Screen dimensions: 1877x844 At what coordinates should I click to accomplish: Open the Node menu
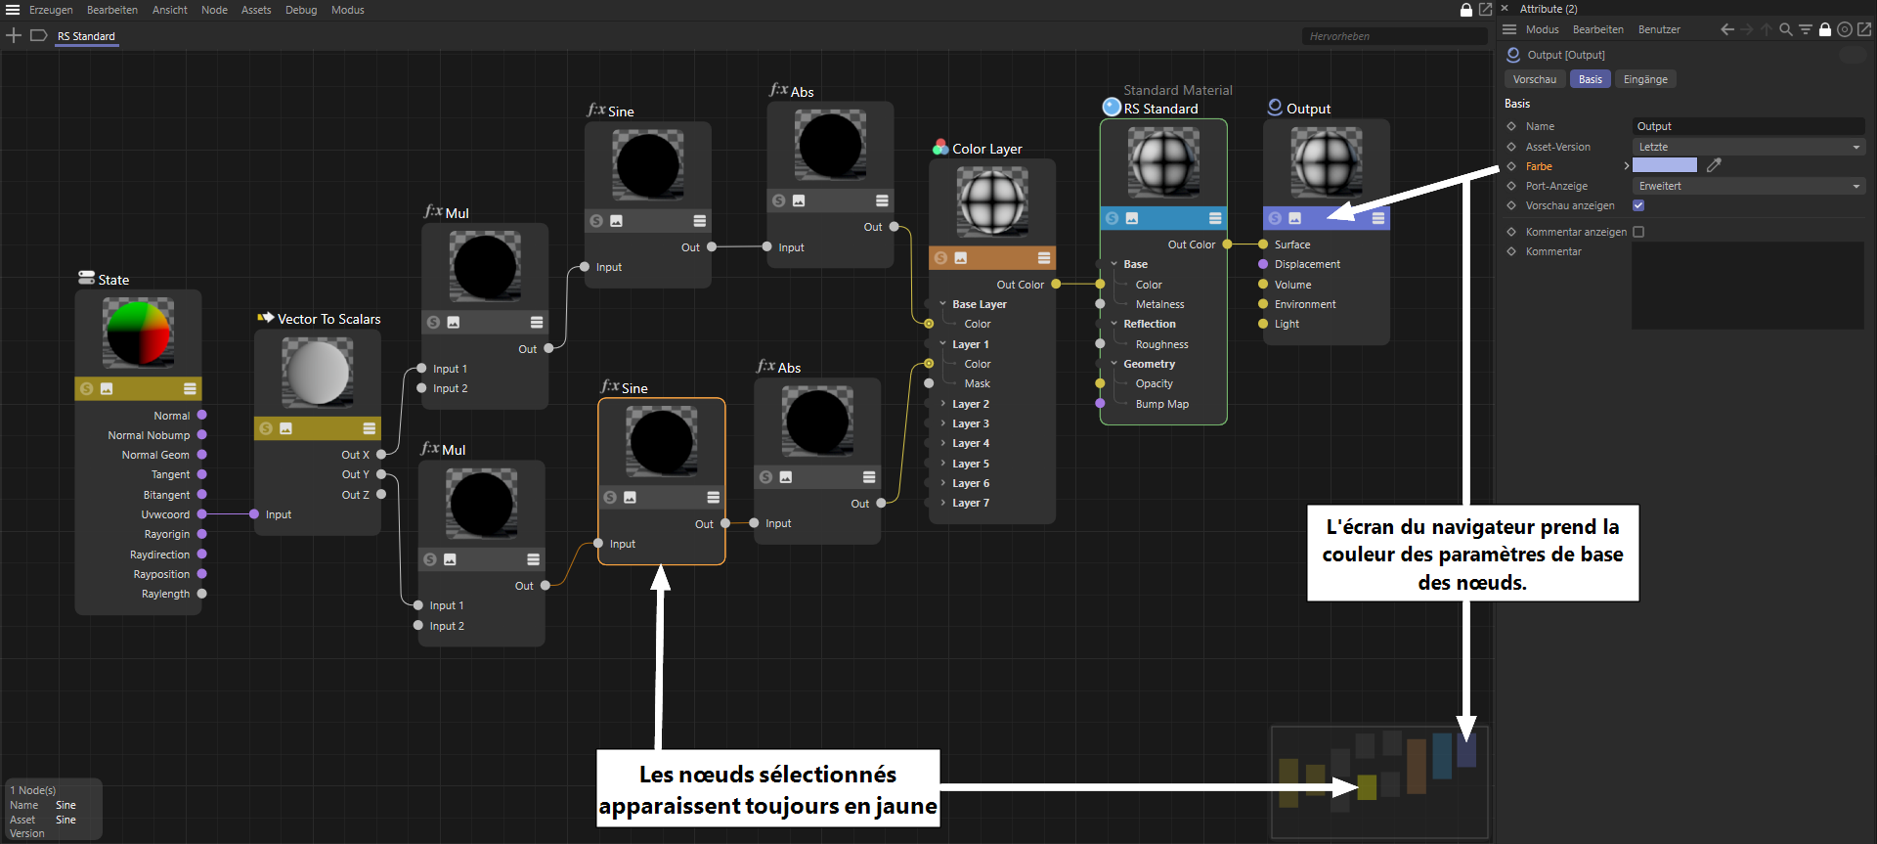[x=214, y=10]
